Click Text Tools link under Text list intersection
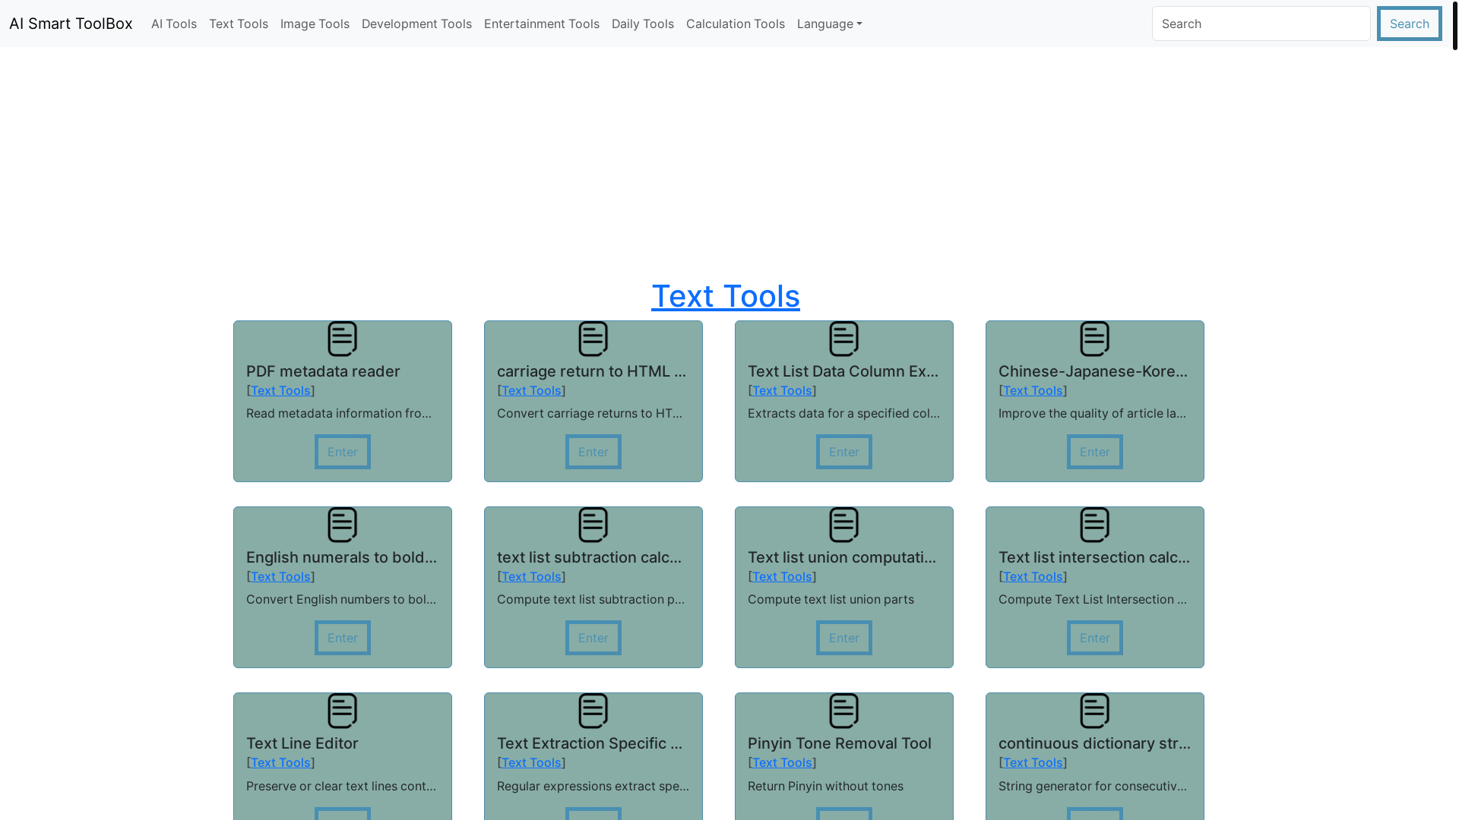This screenshot has width=1459, height=820. point(1033,576)
